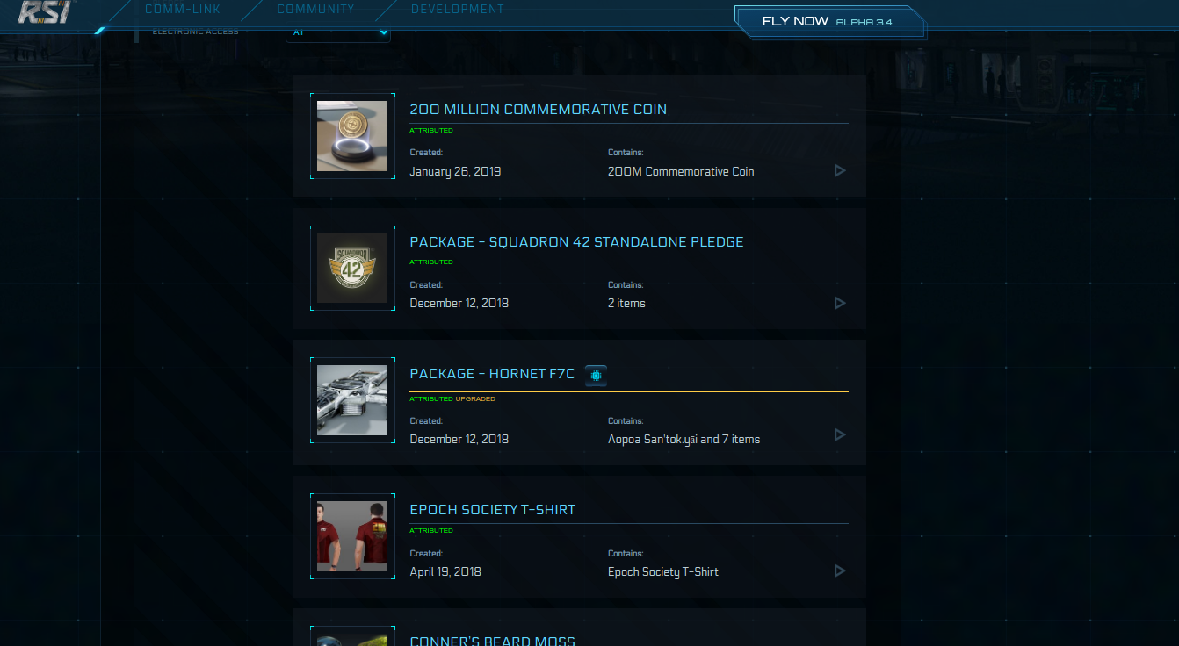
Task: Expand the 200 Million Commemorative Coin pledge
Action: [840, 170]
